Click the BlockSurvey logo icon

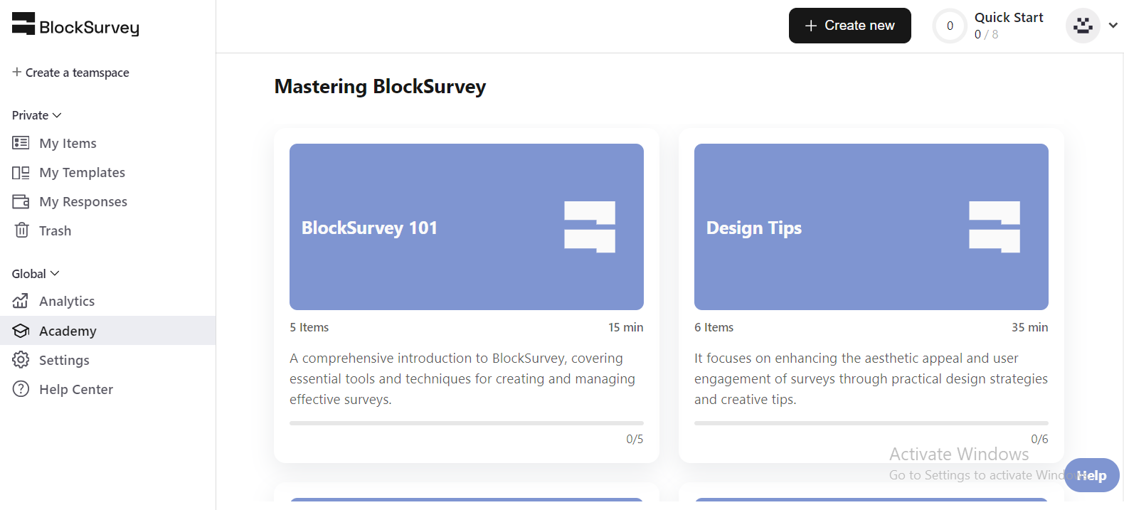(x=23, y=23)
